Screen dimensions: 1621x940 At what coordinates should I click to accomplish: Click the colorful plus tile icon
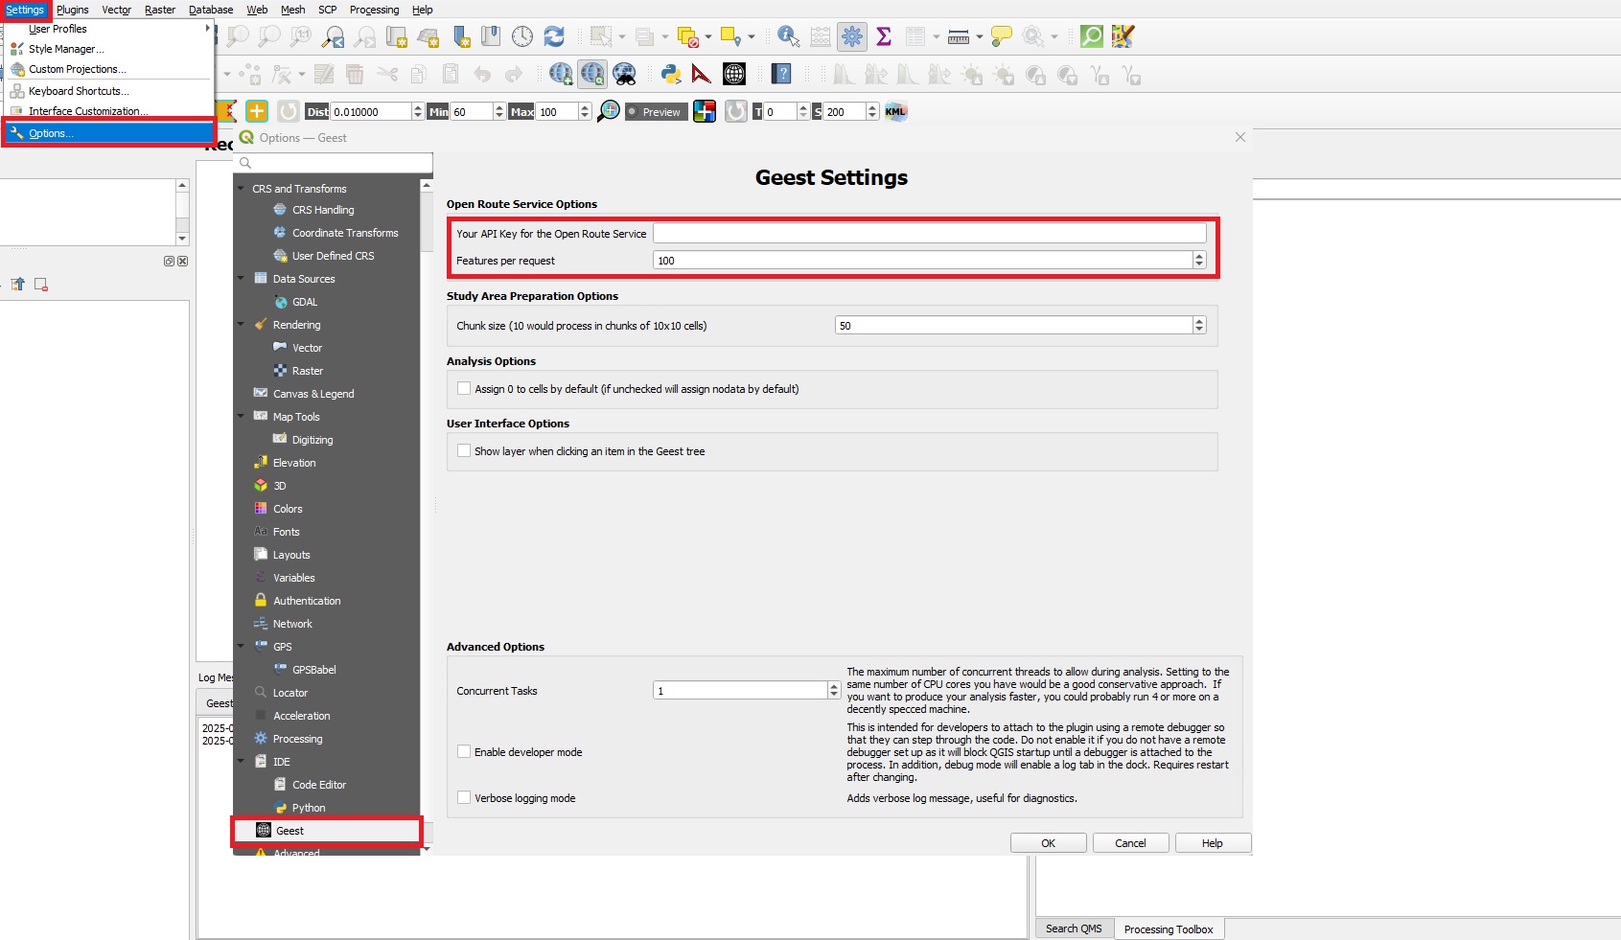[x=705, y=111]
